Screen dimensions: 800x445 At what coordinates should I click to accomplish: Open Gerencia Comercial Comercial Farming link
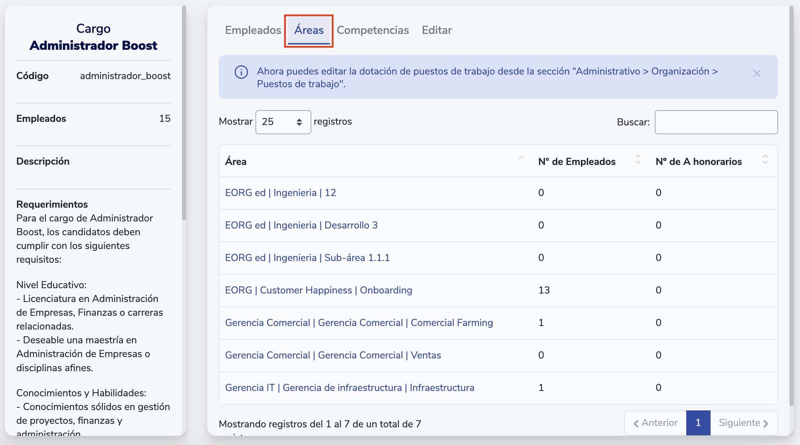tap(359, 323)
